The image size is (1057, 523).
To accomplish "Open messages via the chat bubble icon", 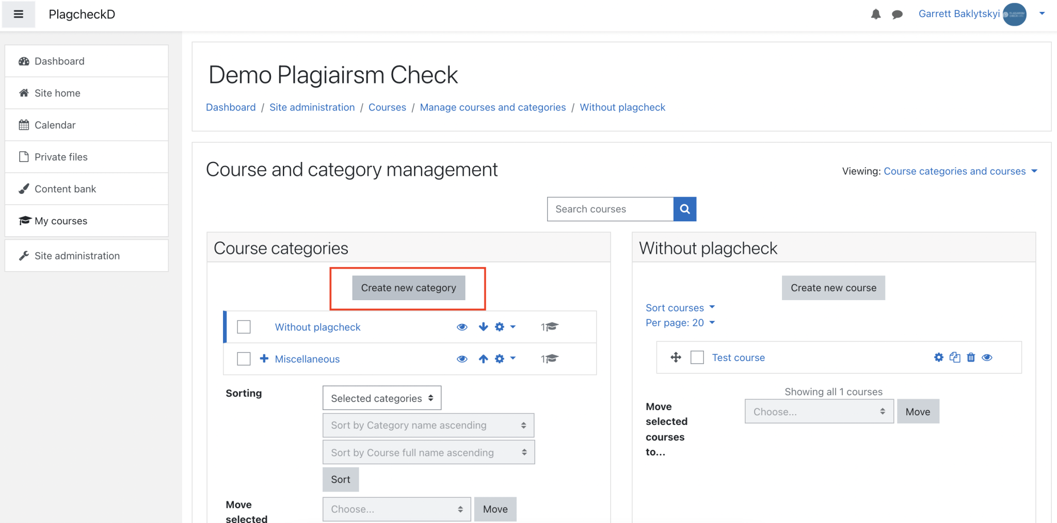I will [x=897, y=14].
